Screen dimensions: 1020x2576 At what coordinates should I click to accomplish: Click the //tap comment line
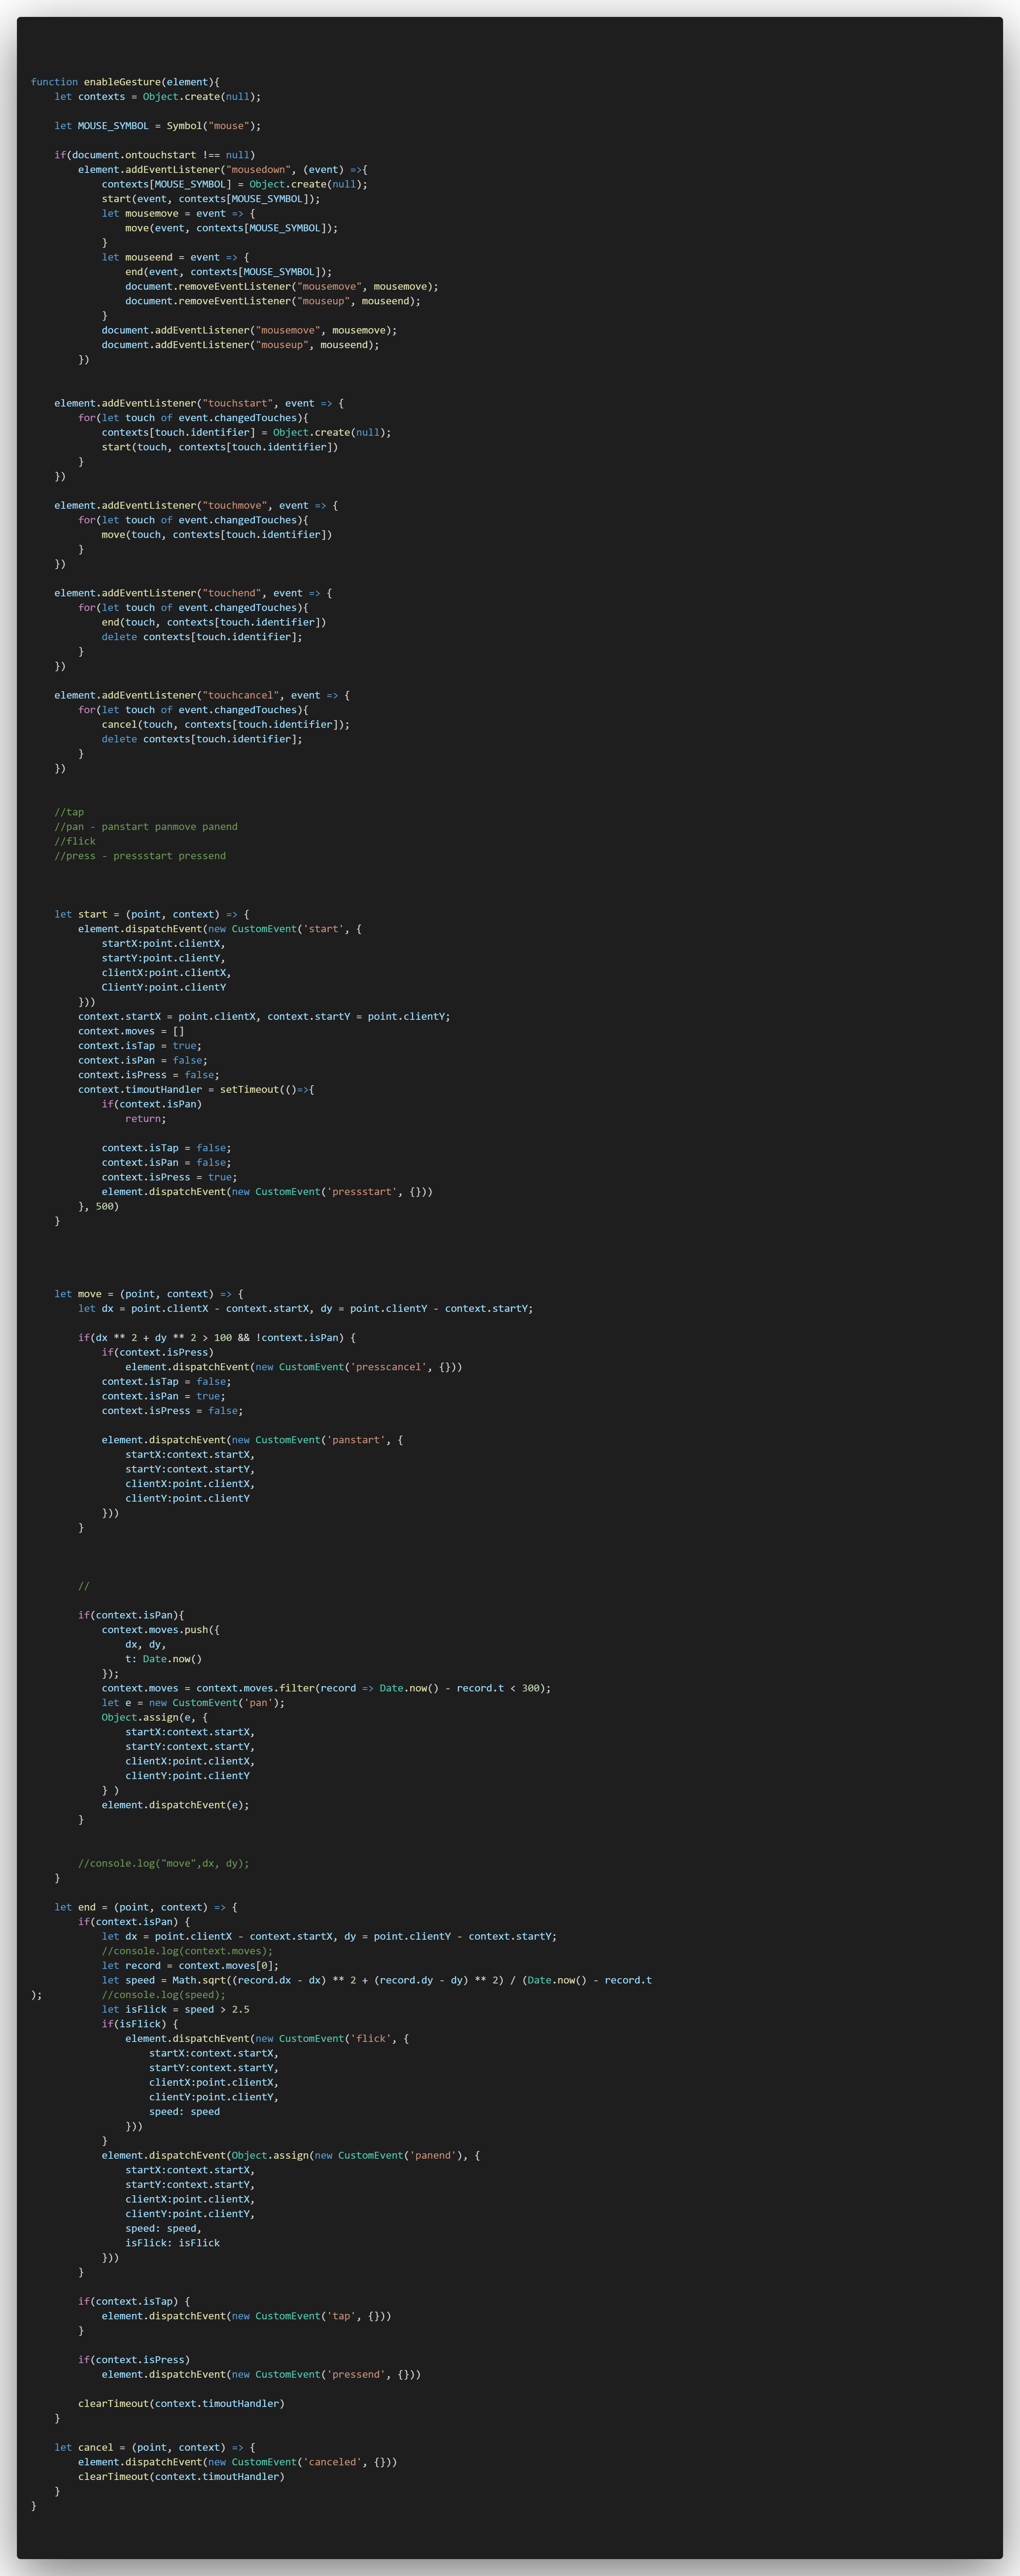(69, 812)
